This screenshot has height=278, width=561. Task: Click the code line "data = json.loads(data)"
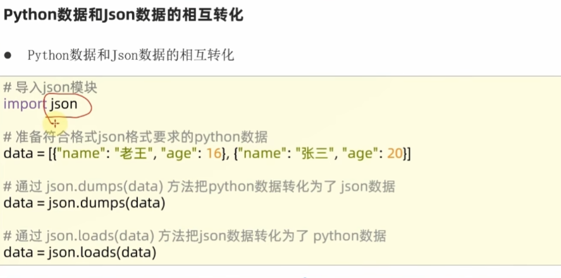[x=80, y=253]
